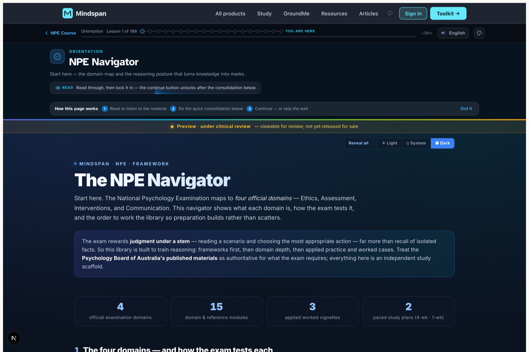Click step 3 Continue badge
The image size is (529, 352).
(250, 109)
